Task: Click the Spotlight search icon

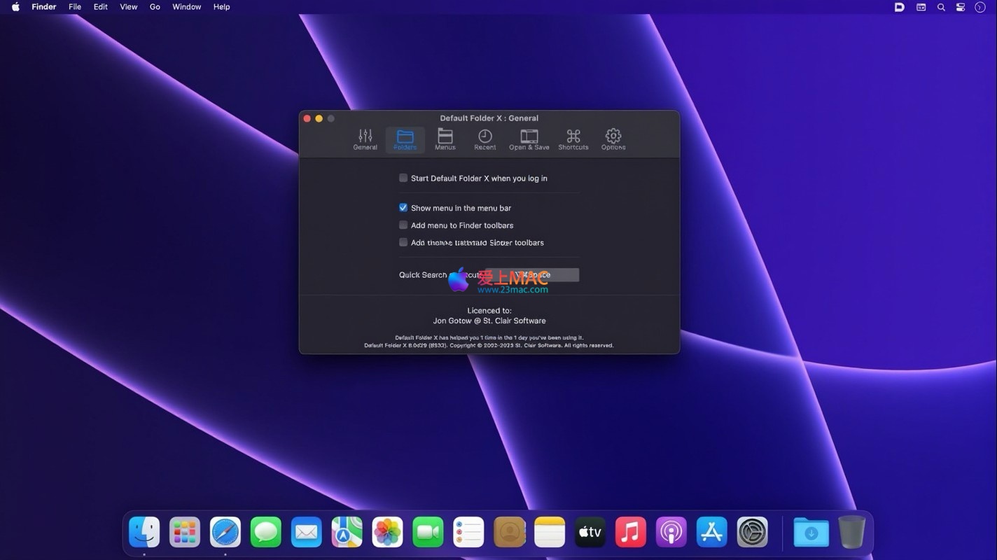Action: pyautogui.click(x=941, y=7)
